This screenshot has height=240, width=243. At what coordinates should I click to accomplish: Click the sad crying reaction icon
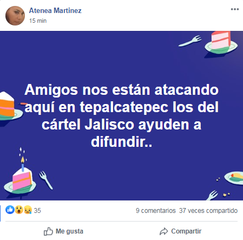[28, 210]
